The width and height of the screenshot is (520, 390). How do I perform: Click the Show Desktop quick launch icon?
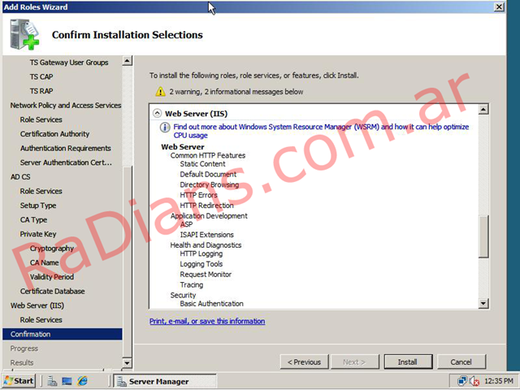click(67, 381)
